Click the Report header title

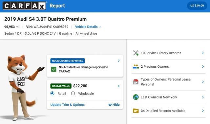(x=57, y=6)
